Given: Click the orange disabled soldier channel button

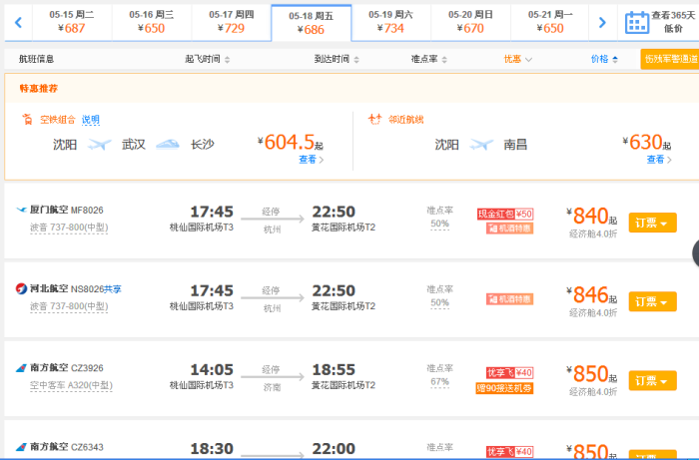Looking at the screenshot, I should pos(669,60).
